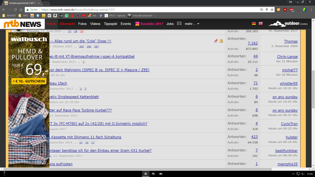Viewport: 315px width, 177px height.
Task: Open the Amazon bookmark icon
Action: (55, 15)
